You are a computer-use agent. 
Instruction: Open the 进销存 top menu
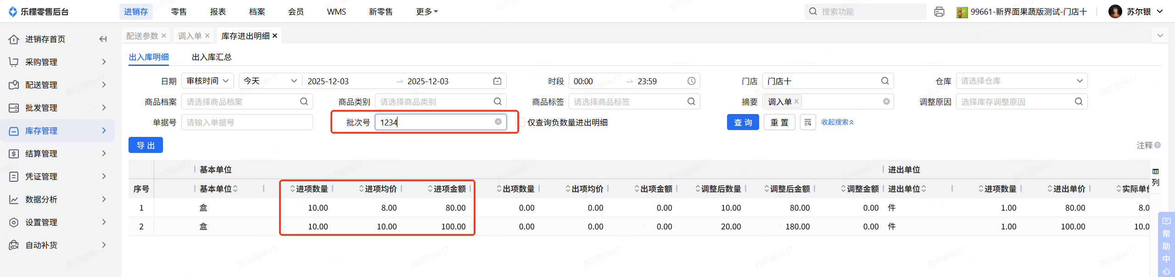(136, 12)
